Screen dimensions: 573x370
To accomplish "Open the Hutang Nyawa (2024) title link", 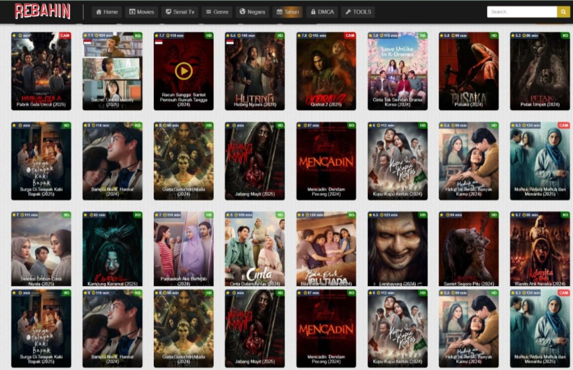I will point(255,105).
